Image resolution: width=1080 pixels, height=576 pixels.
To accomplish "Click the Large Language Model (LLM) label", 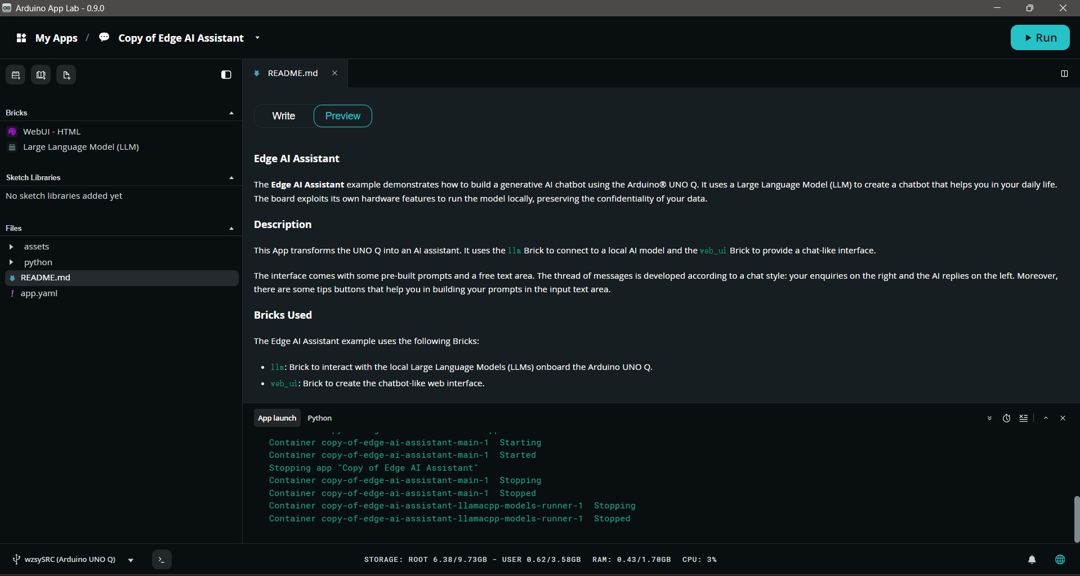I will click(81, 148).
